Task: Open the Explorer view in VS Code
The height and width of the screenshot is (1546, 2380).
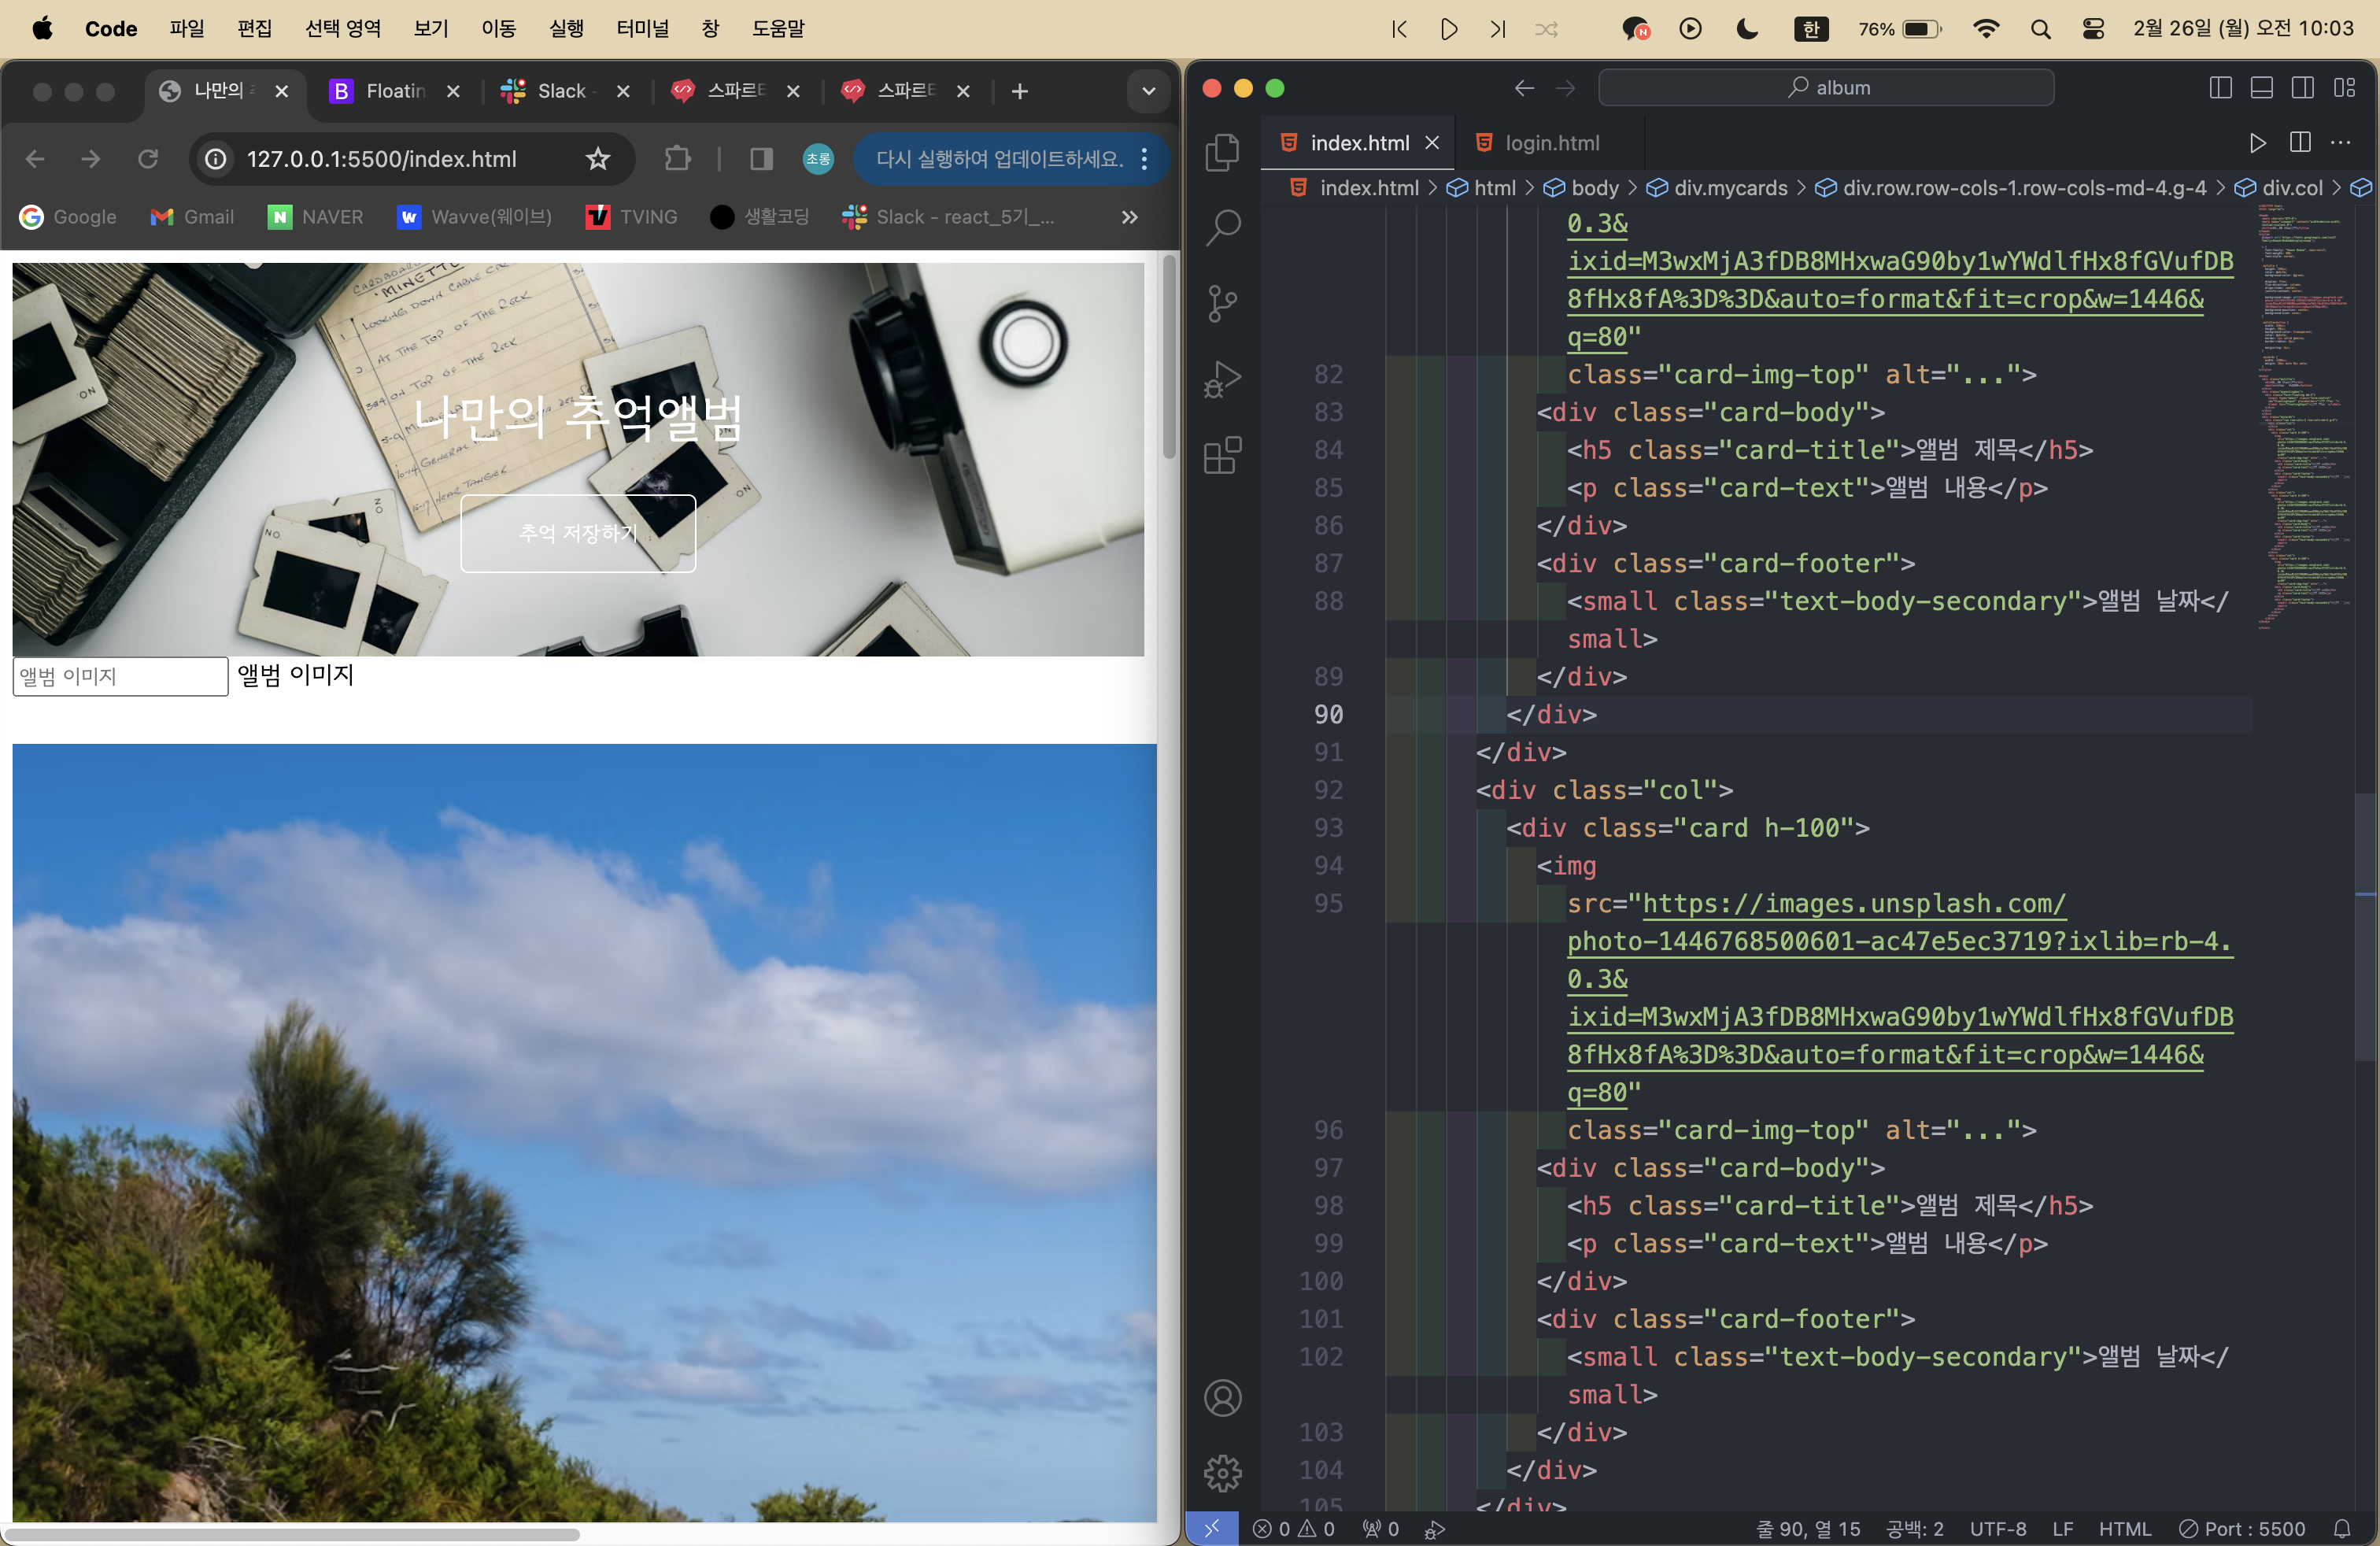Action: [1222, 153]
